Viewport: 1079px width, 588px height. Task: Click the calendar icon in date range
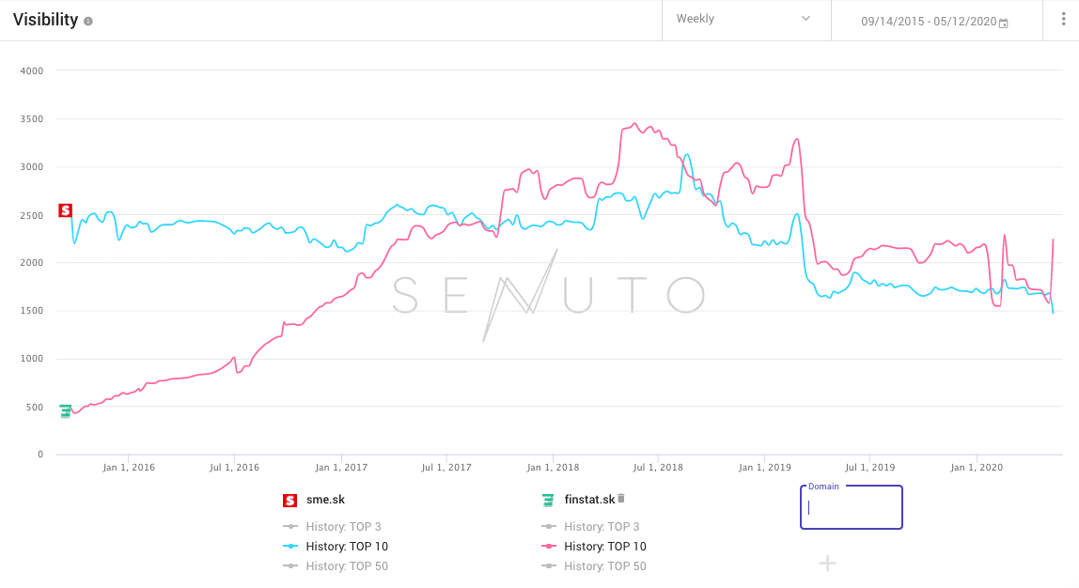point(1004,23)
